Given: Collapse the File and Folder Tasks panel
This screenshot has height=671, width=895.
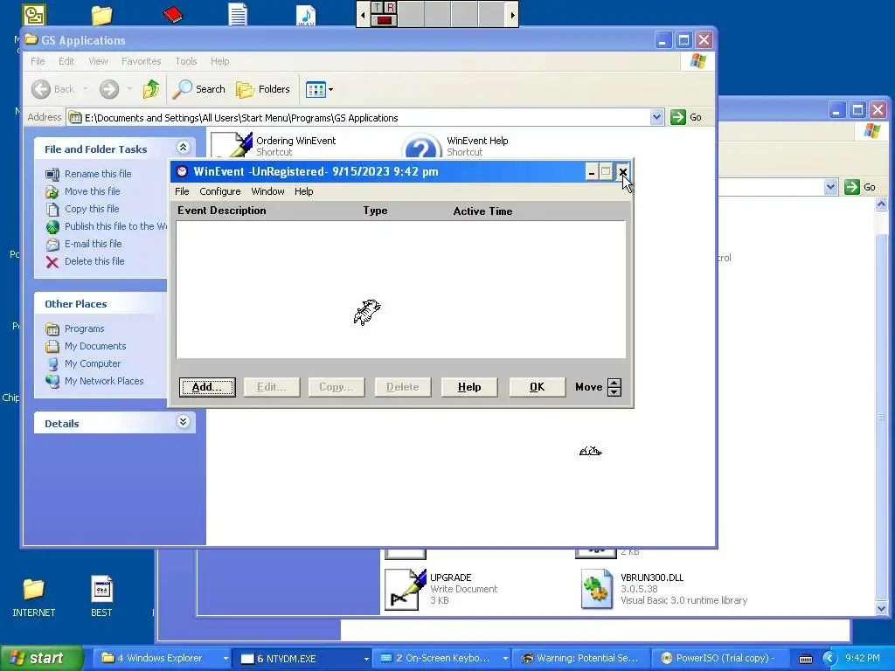Looking at the screenshot, I should (183, 148).
